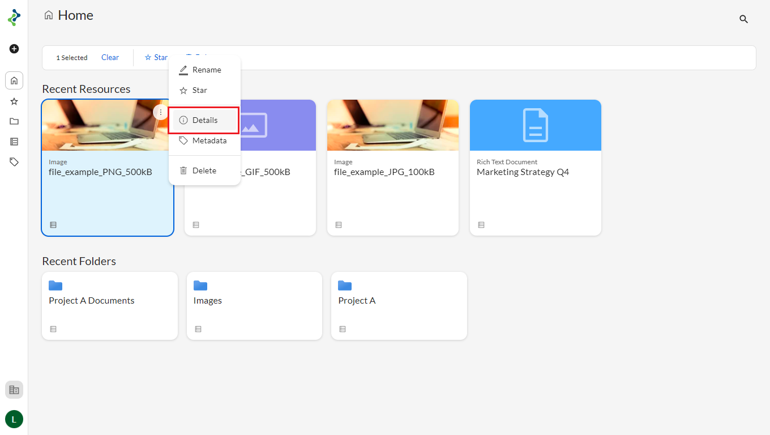Click the bottom sidebar panel layout icon
The image size is (770, 435).
[x=14, y=390]
